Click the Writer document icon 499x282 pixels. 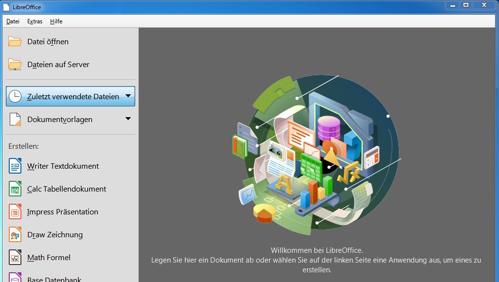pyautogui.click(x=15, y=166)
